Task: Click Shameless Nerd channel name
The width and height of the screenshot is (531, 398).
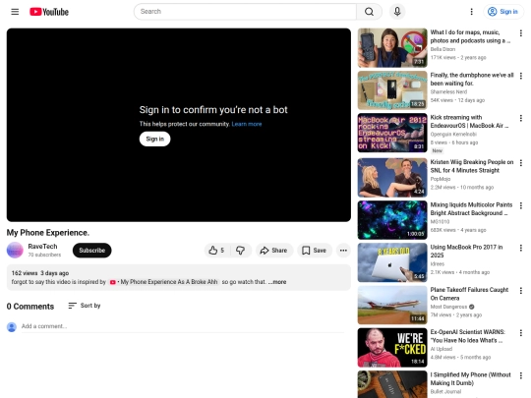Action: click(448, 92)
